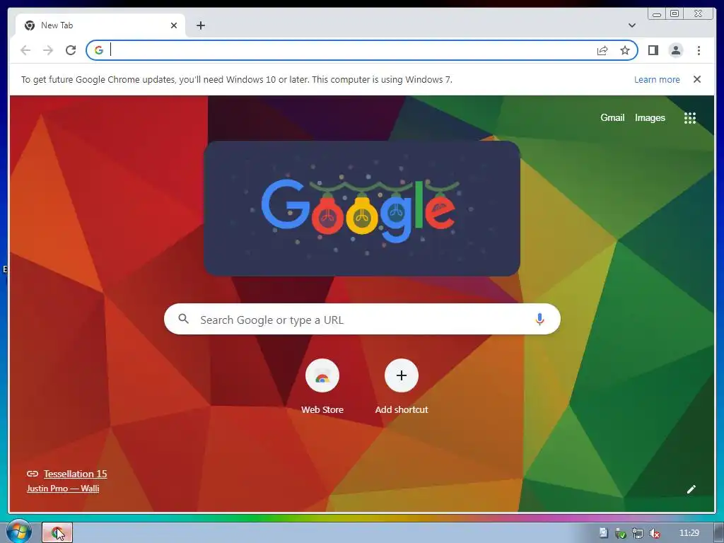Start voice search with the microphone icon
Viewport: 724px width, 543px height.
(x=539, y=319)
